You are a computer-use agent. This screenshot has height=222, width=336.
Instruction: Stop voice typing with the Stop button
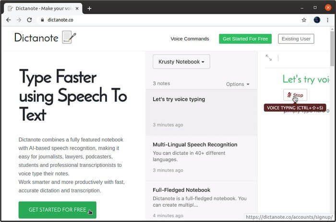[x=295, y=95]
